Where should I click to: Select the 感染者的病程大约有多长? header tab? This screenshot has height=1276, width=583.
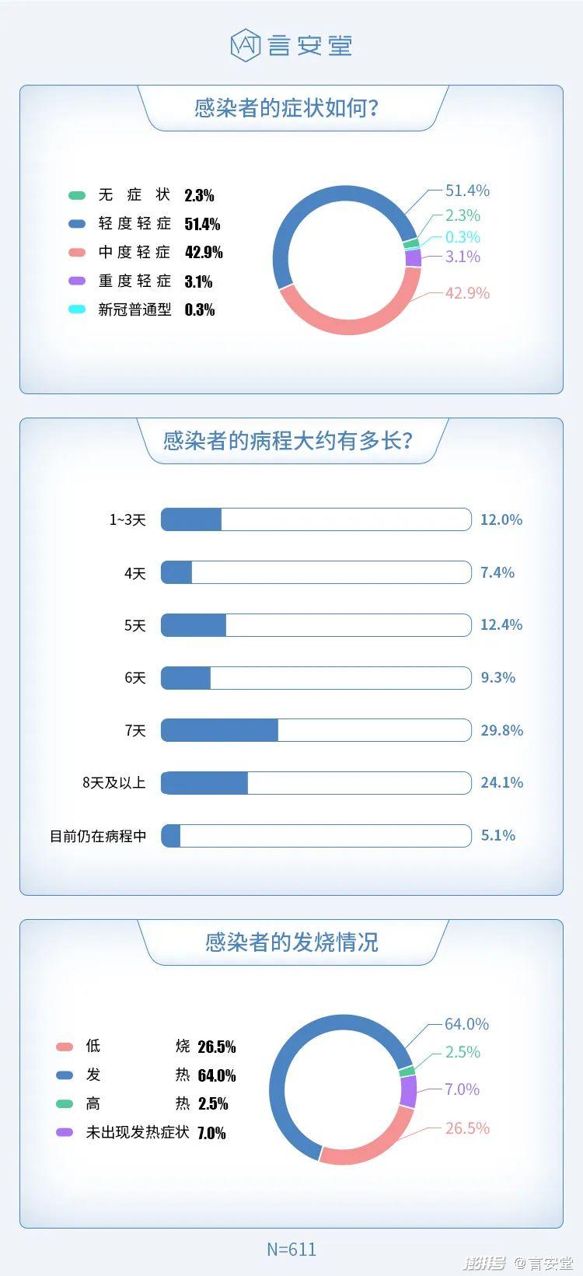coord(288,441)
